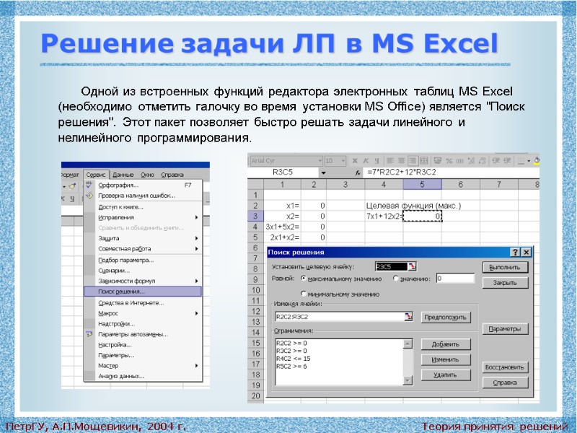
Task: Click the increase decimal icon
Action: click(x=471, y=160)
